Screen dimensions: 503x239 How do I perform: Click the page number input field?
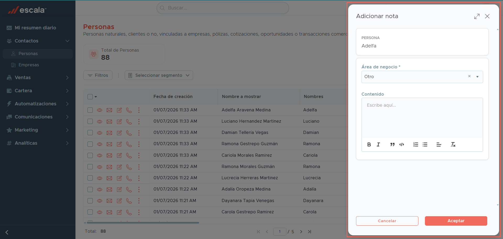click(x=280, y=232)
